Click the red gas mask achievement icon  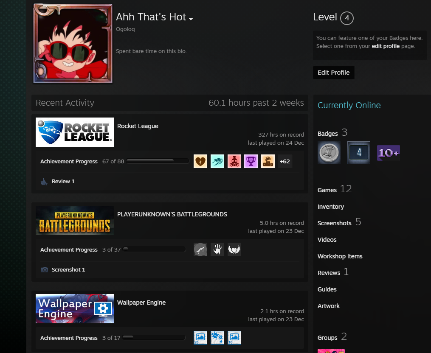tap(234, 161)
